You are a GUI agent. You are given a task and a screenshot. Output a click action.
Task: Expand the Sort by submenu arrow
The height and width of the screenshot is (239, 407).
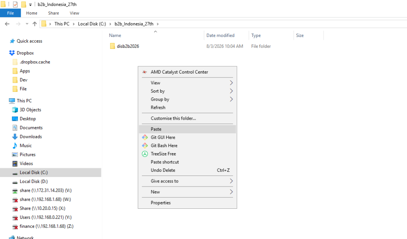point(231,91)
